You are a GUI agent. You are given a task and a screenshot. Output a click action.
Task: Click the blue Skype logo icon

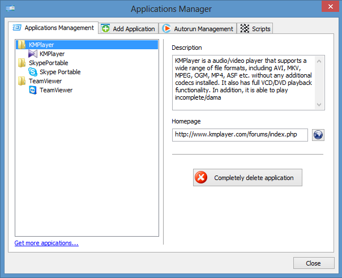33,72
